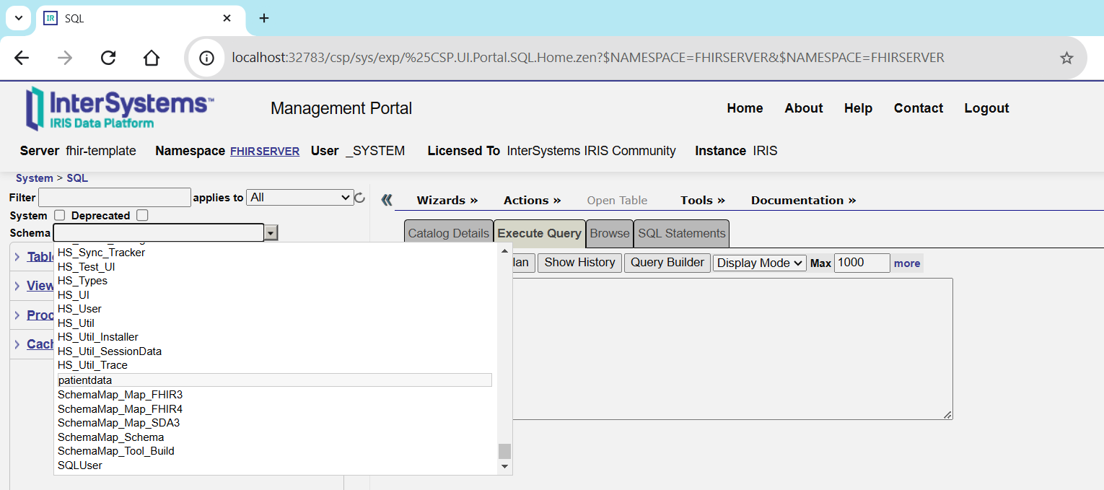The height and width of the screenshot is (490, 1104).
Task: Click the System breadcrumb link
Action: coord(34,178)
